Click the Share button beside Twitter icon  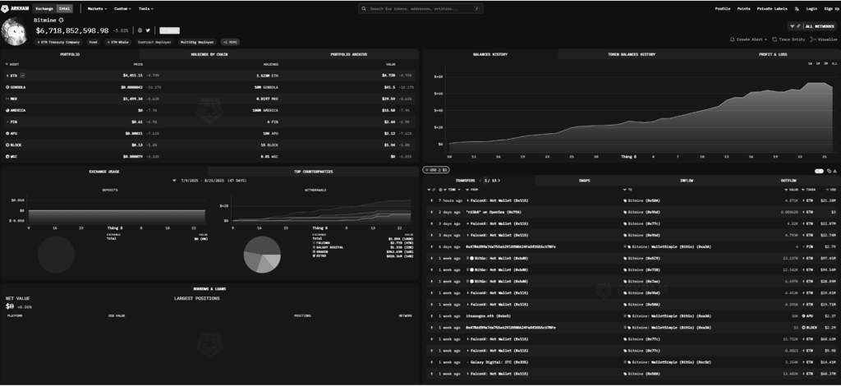[169, 30]
